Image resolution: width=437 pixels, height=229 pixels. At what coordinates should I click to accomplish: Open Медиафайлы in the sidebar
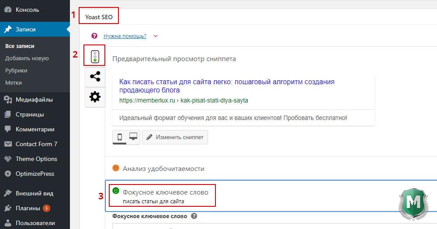click(x=35, y=99)
